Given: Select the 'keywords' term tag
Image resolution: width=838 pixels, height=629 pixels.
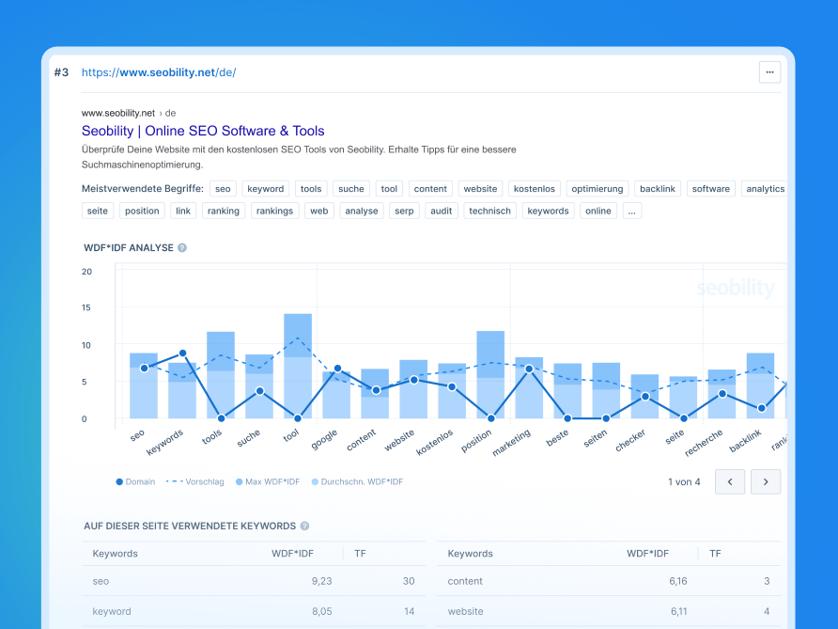Looking at the screenshot, I should (549, 211).
